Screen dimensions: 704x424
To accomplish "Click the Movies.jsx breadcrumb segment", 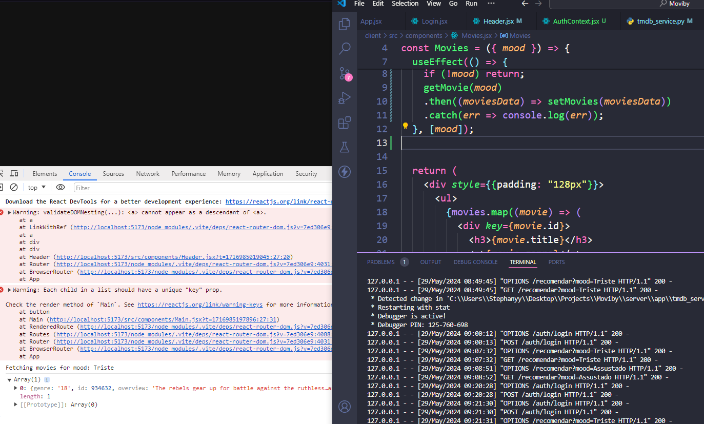I will click(476, 35).
